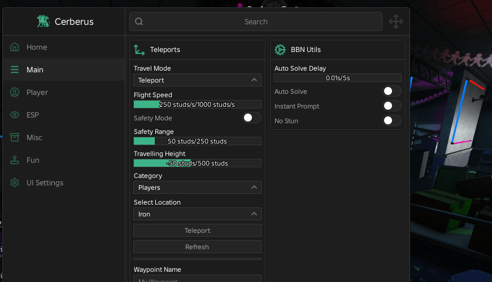
Task: Expand the Travel Mode chevron arrow
Action: click(254, 80)
